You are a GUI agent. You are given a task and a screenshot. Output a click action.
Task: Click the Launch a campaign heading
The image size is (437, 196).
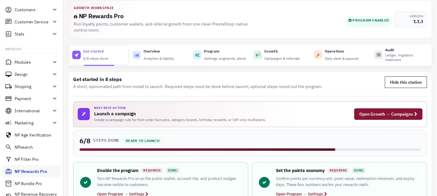(115, 114)
